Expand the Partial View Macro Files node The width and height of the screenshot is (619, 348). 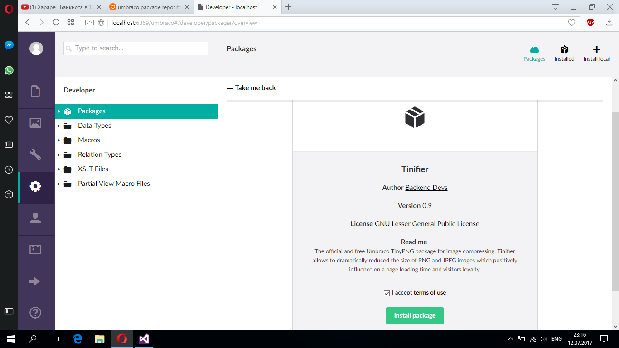(x=59, y=184)
